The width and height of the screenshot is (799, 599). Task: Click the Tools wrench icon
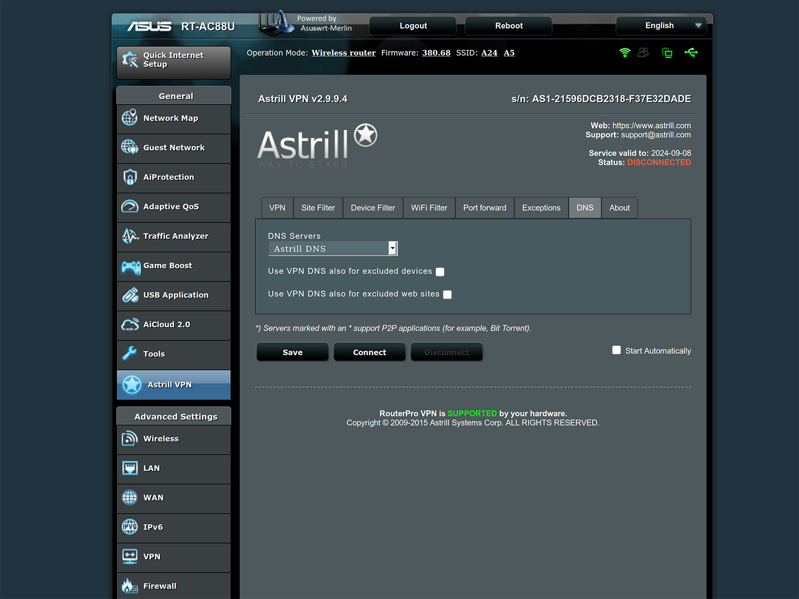pyautogui.click(x=130, y=353)
